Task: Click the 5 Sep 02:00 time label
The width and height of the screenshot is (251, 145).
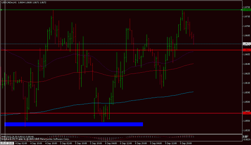Action: [66, 143]
